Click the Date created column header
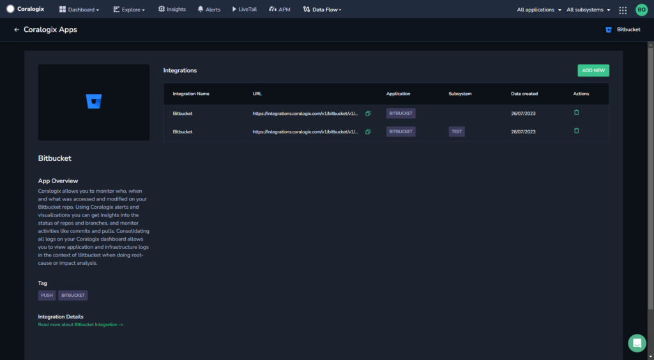 (x=524, y=94)
